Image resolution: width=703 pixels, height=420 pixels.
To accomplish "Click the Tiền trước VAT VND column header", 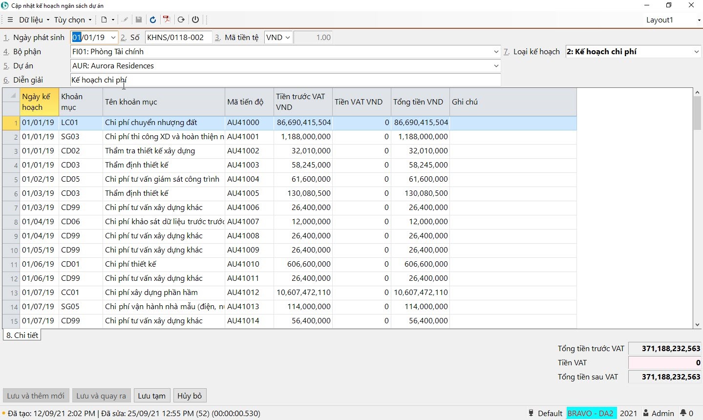I will (x=303, y=102).
